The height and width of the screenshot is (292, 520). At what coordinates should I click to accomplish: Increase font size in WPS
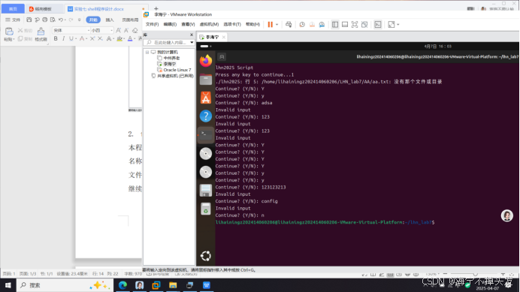pyautogui.click(x=119, y=31)
